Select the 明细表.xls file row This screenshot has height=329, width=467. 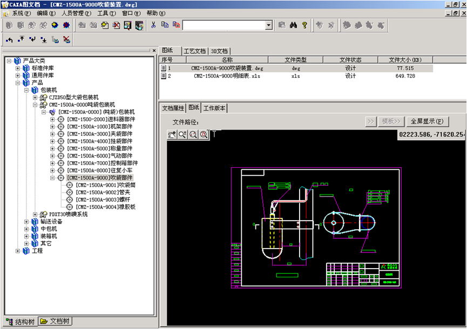tap(229, 76)
